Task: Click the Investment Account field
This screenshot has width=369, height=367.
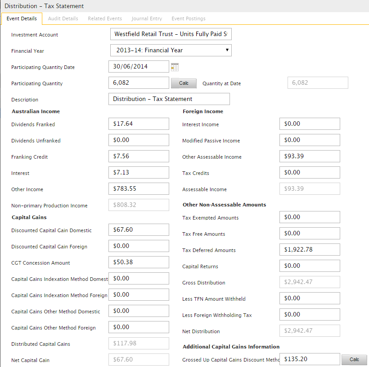Action: tap(171, 34)
